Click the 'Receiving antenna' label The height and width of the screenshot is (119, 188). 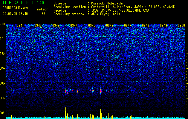click(69, 14)
